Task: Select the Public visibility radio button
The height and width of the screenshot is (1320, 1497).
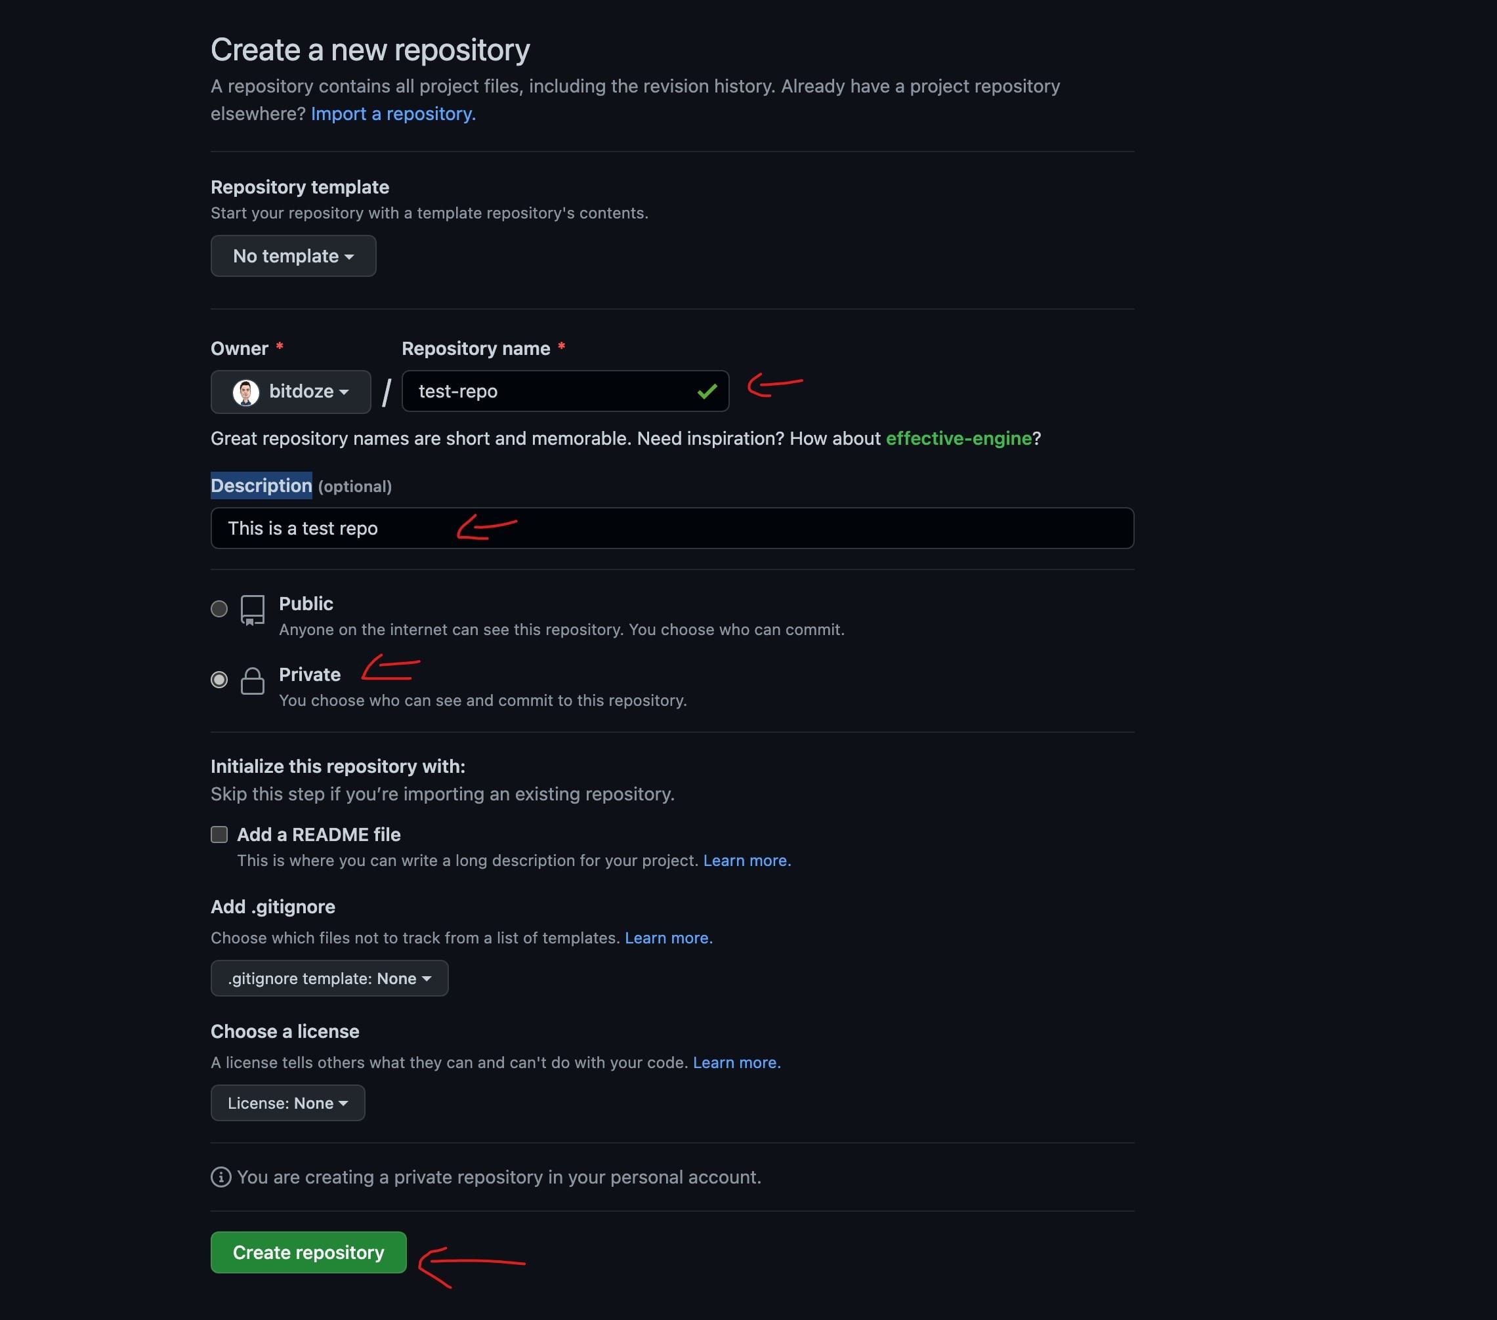Action: [219, 608]
